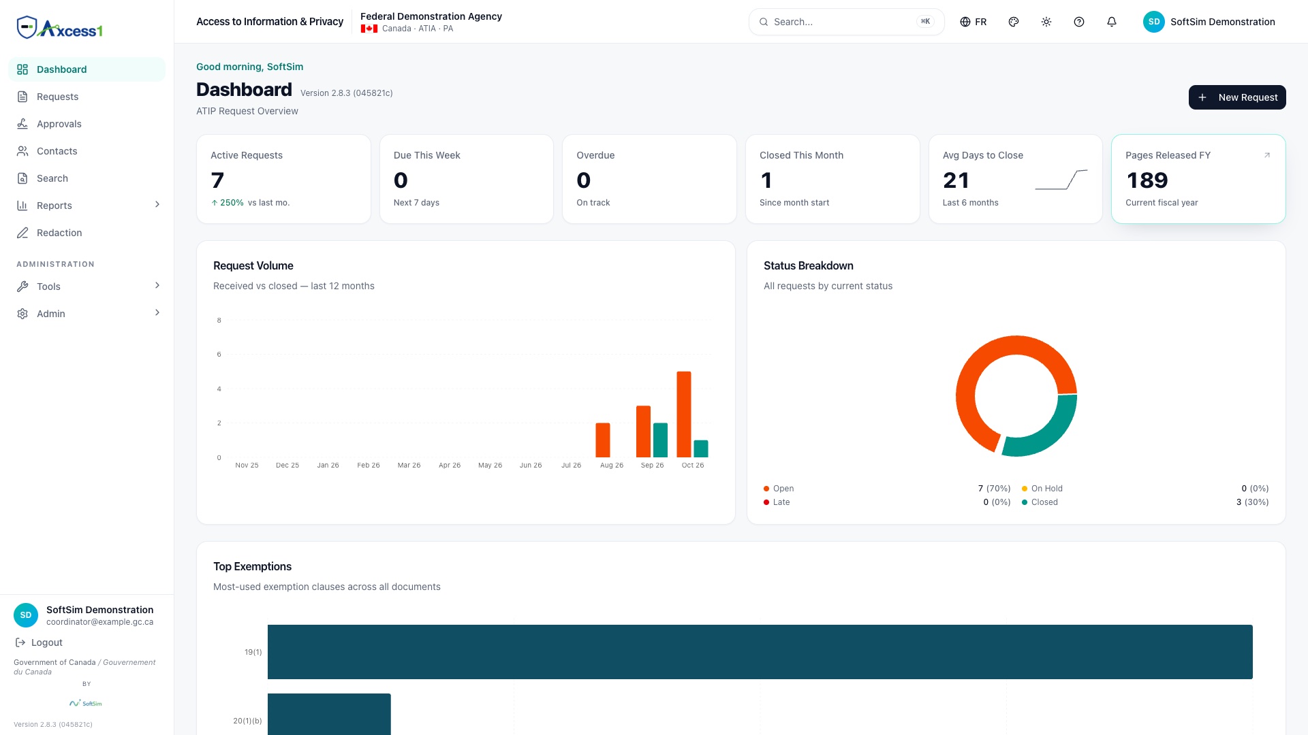Expand the Admin submenu chevron
This screenshot has width=1308, height=735.
pyautogui.click(x=157, y=313)
